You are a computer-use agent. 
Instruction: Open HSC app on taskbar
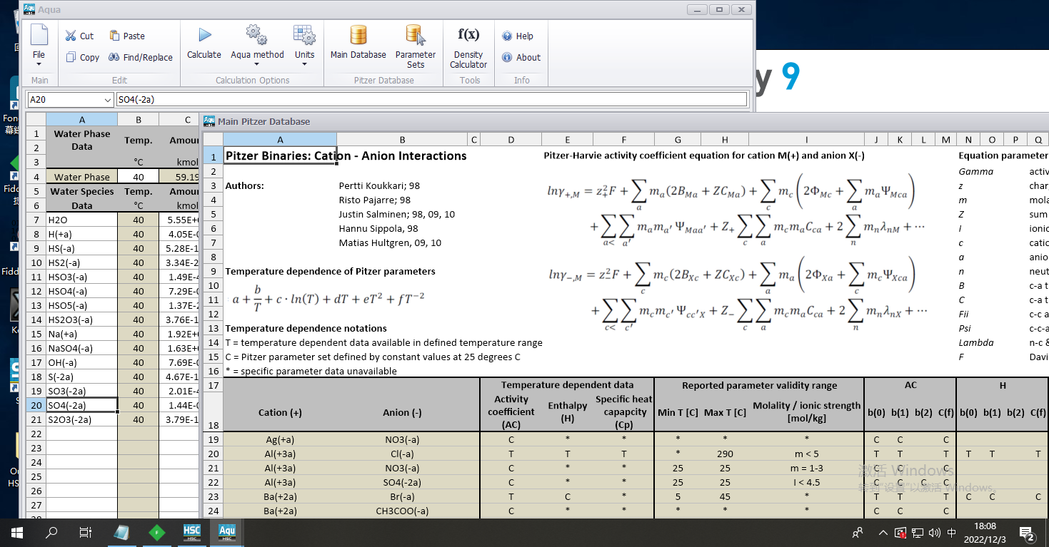191,533
